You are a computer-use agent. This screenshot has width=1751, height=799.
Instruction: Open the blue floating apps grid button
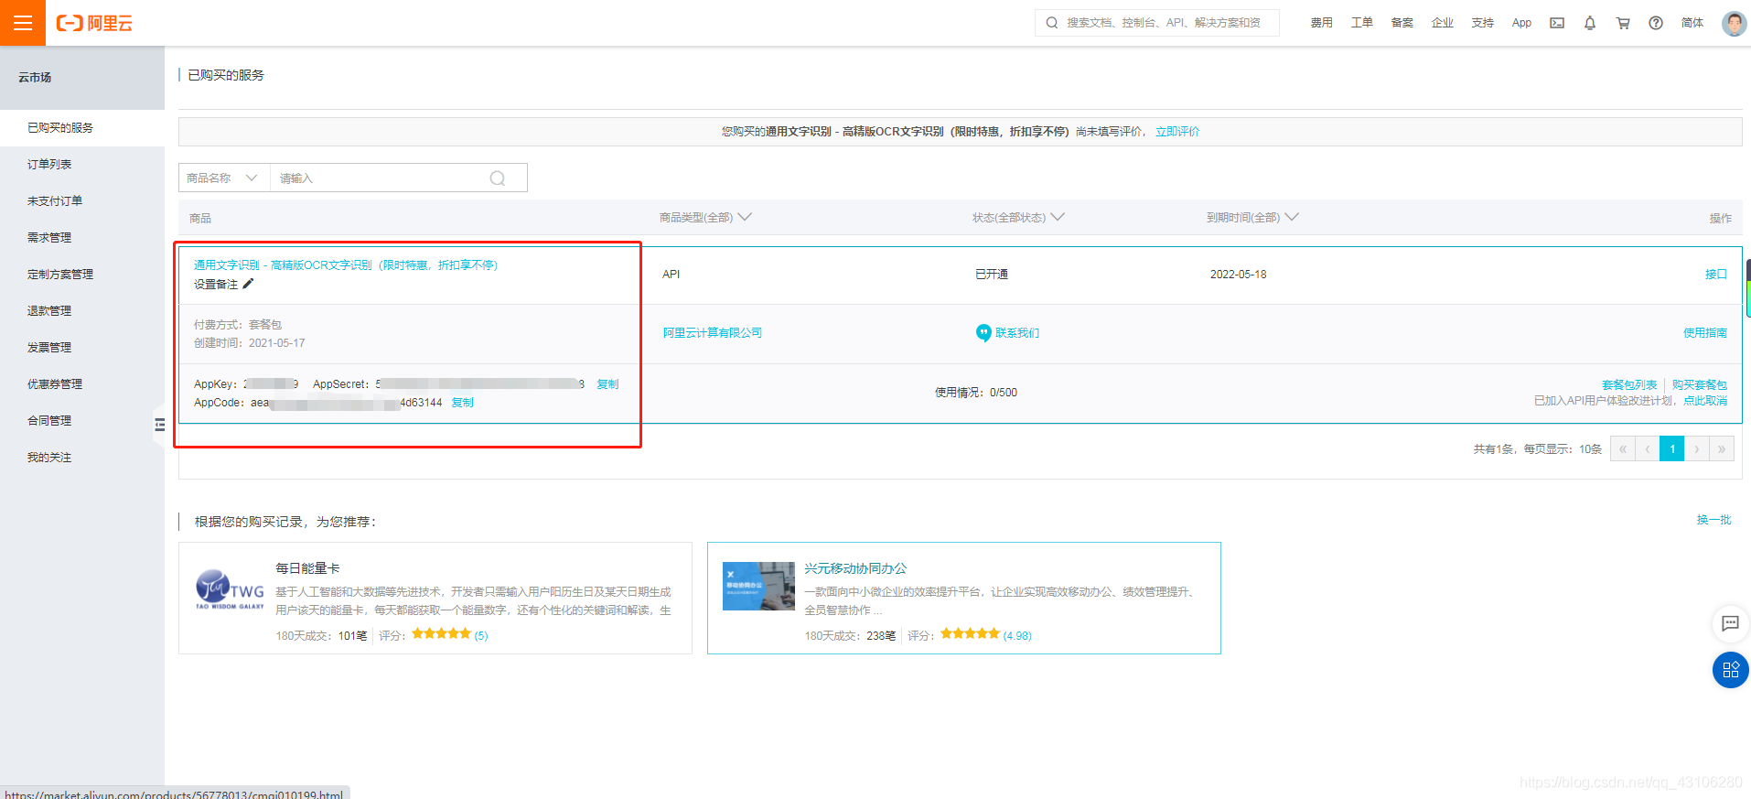coord(1730,670)
